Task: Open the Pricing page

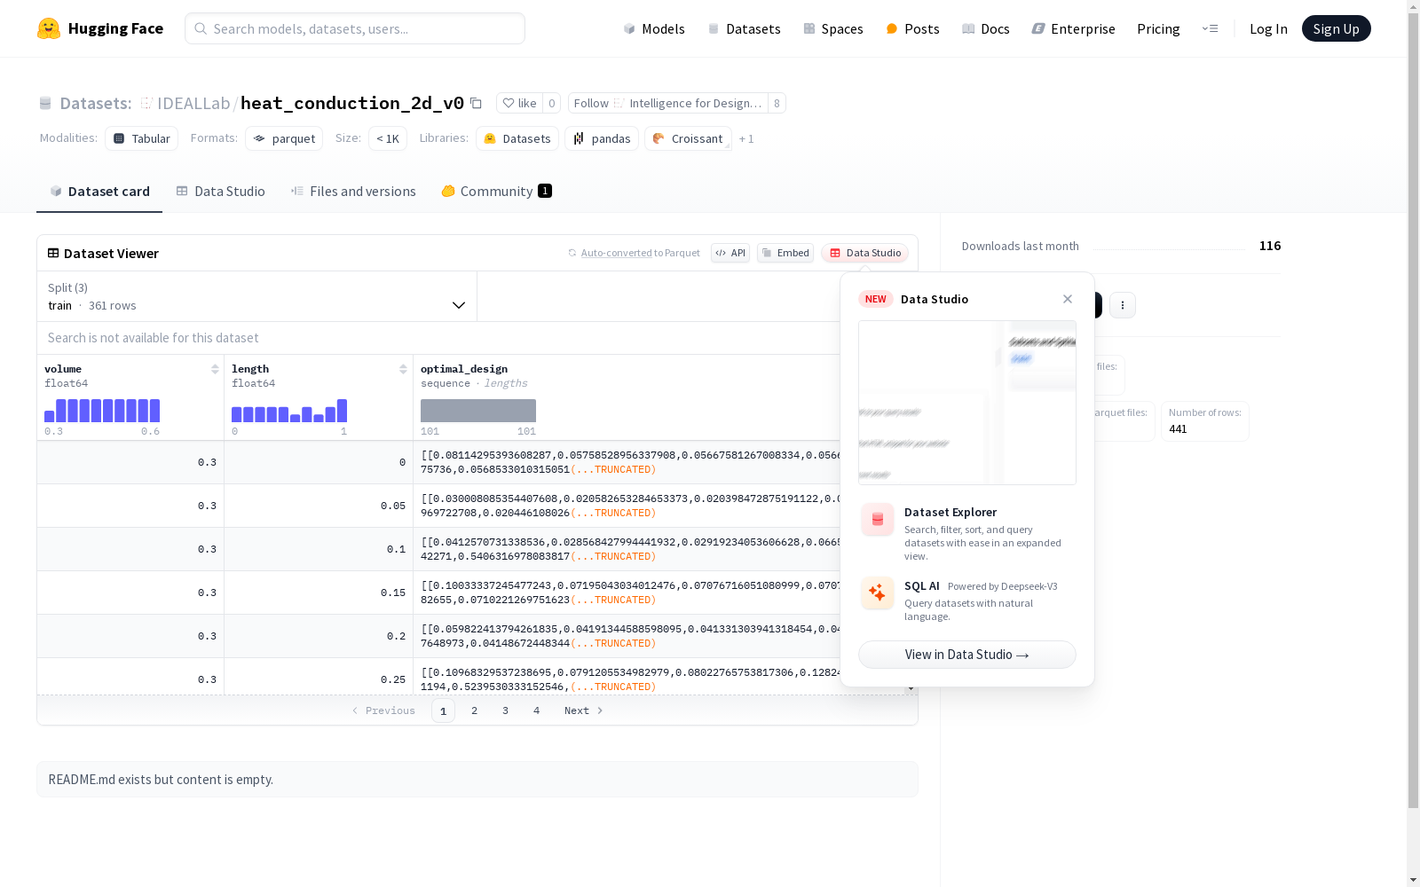Action: [1158, 28]
